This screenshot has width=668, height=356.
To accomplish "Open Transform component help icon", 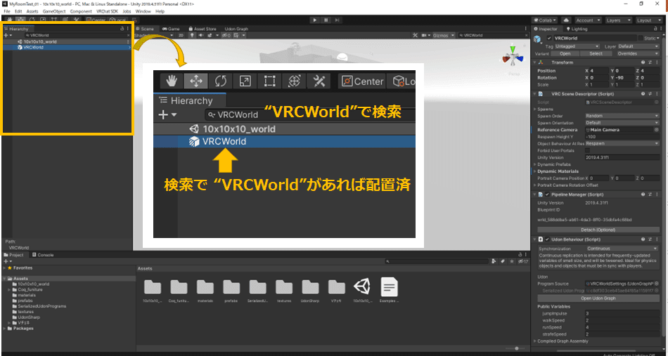I will pyautogui.click(x=643, y=62).
